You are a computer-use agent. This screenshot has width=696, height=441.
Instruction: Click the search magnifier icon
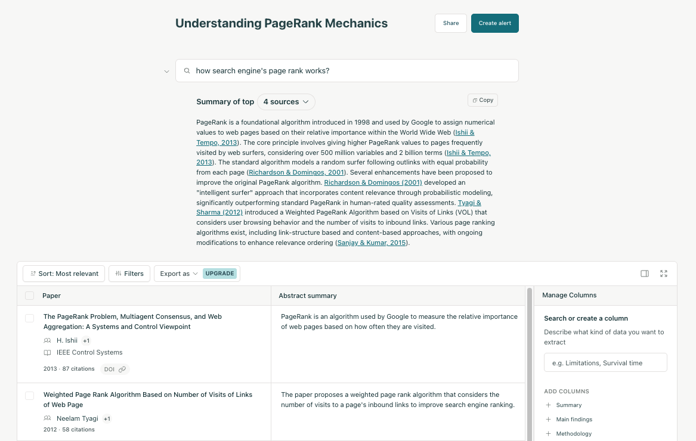click(187, 71)
